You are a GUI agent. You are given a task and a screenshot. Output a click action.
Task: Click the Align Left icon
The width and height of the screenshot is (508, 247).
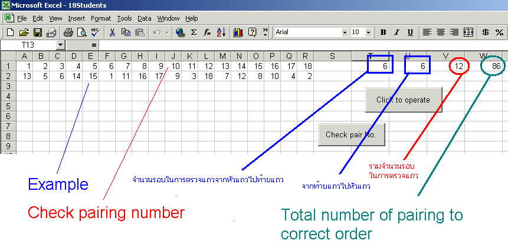point(427,32)
